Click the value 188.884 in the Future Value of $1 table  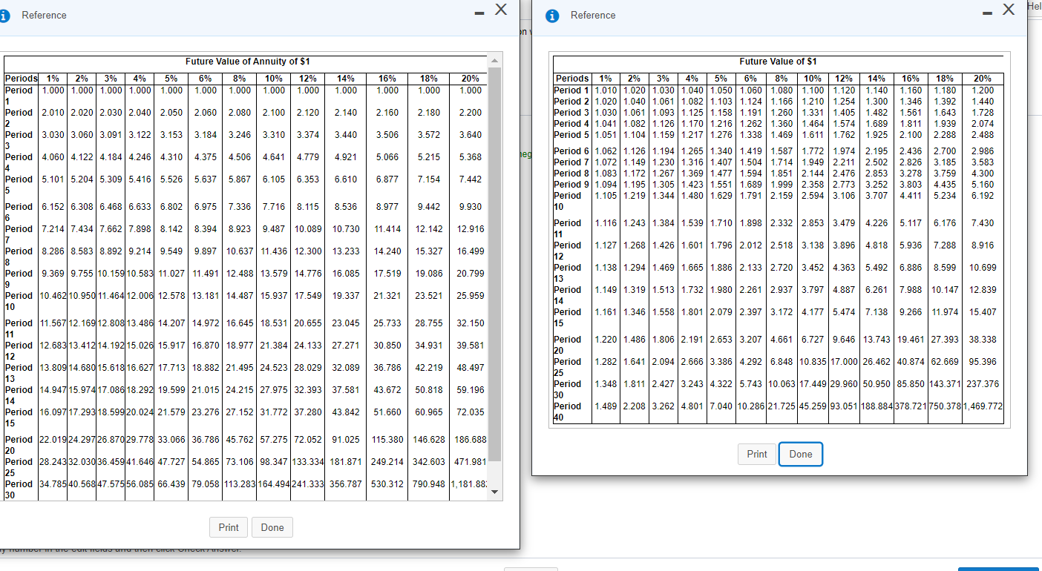(876, 406)
